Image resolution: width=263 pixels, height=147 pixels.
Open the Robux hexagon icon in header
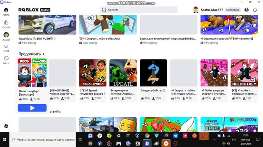click(247, 10)
